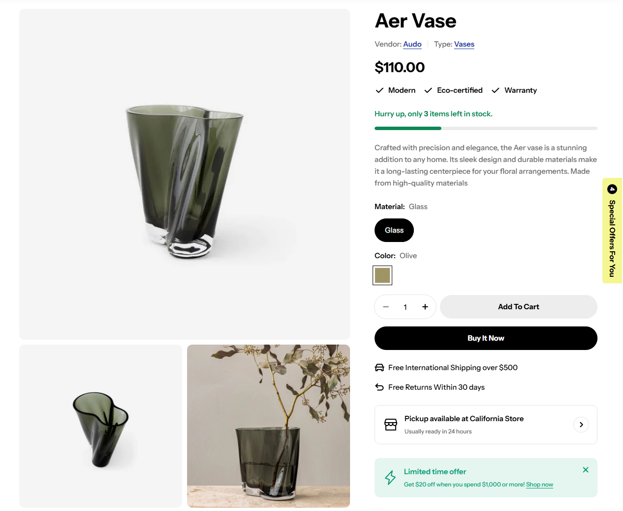Click the Modern checkmark icon

379,90
